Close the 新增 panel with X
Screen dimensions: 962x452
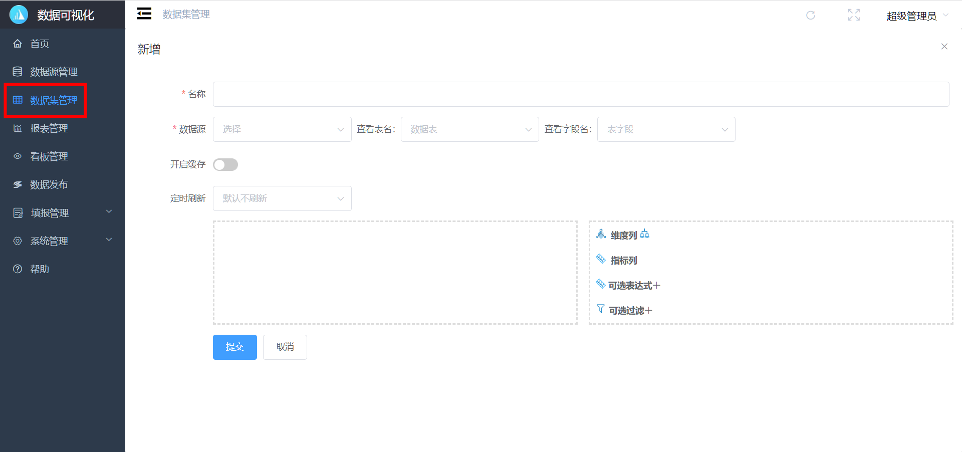tap(944, 47)
